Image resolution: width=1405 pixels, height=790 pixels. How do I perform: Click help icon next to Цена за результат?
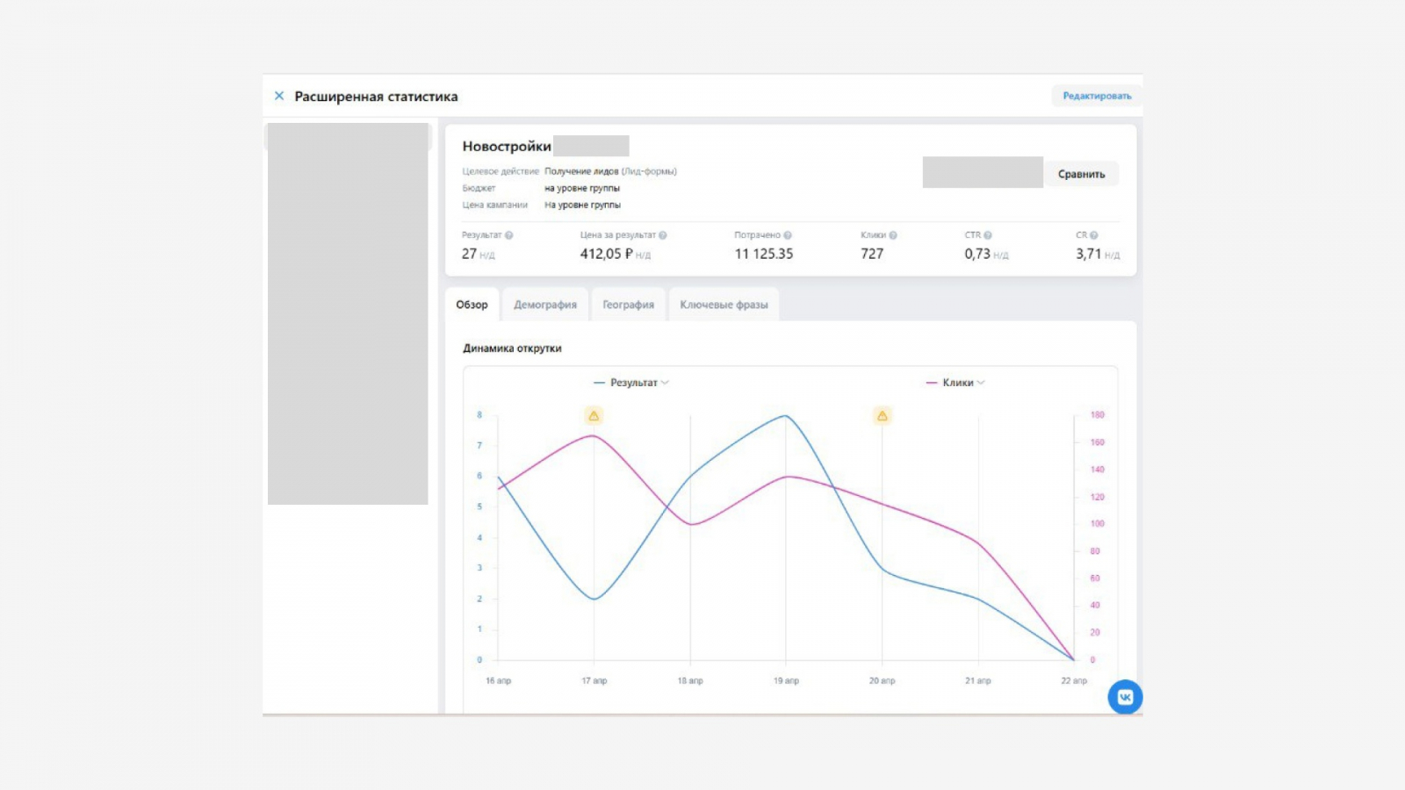point(663,235)
